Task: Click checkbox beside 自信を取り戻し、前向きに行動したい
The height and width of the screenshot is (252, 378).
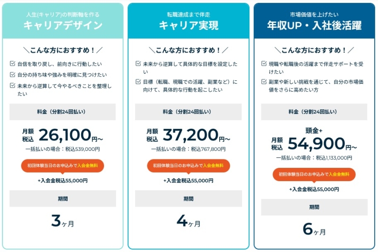Action: (x=12, y=63)
